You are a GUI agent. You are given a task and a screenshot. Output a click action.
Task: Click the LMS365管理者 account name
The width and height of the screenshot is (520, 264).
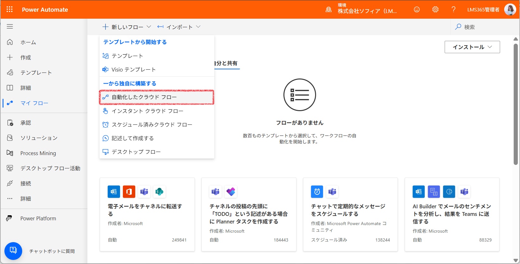pos(483,9)
